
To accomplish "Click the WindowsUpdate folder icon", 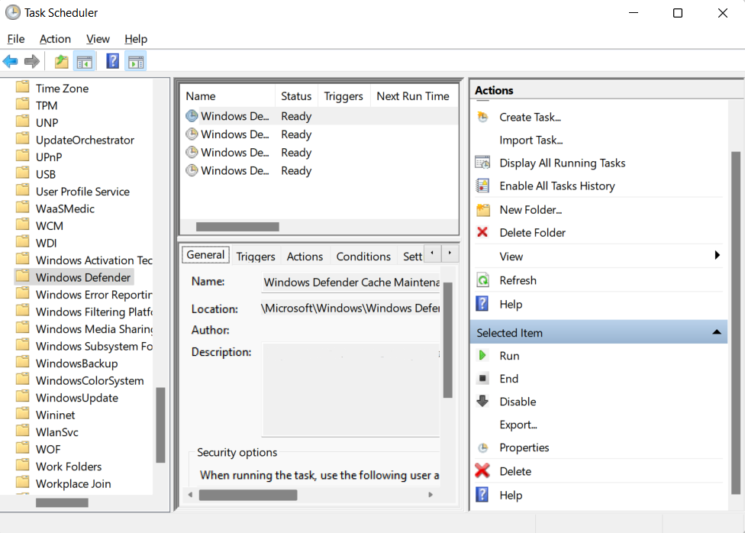I will pos(22,396).
